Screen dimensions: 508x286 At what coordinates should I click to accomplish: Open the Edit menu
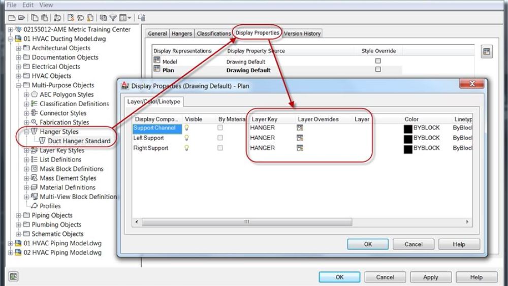coord(28,5)
